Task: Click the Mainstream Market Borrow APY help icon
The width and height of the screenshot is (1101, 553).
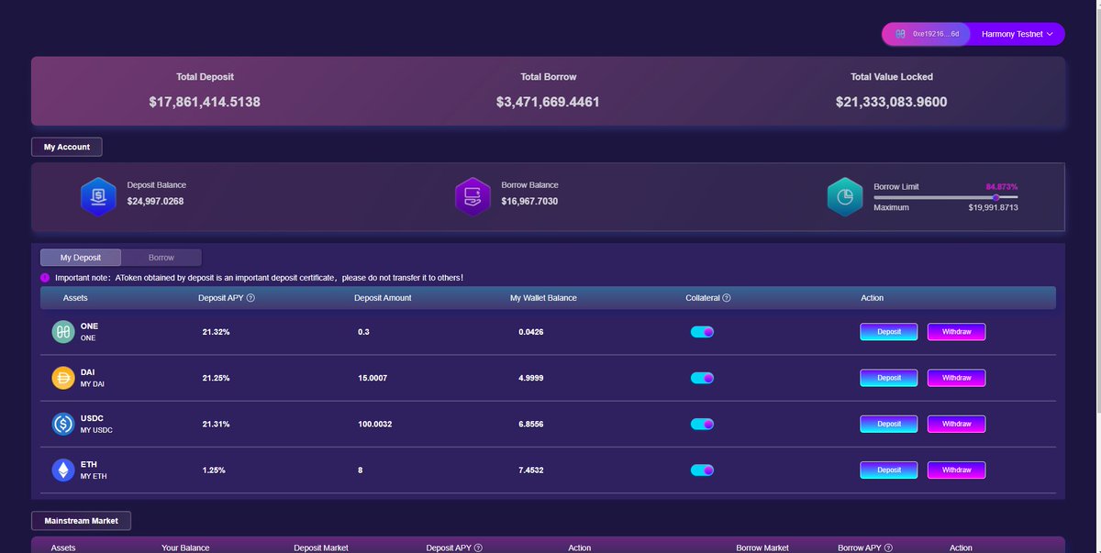Action: [x=886, y=547]
